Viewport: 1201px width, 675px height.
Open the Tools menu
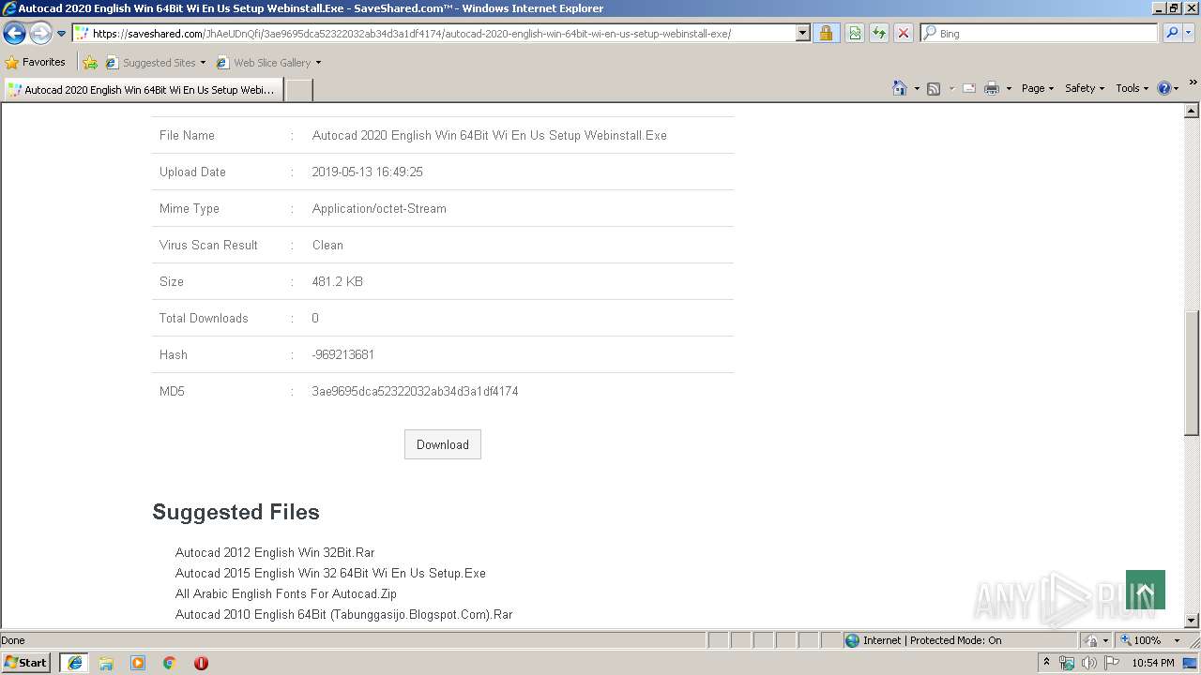(1132, 88)
